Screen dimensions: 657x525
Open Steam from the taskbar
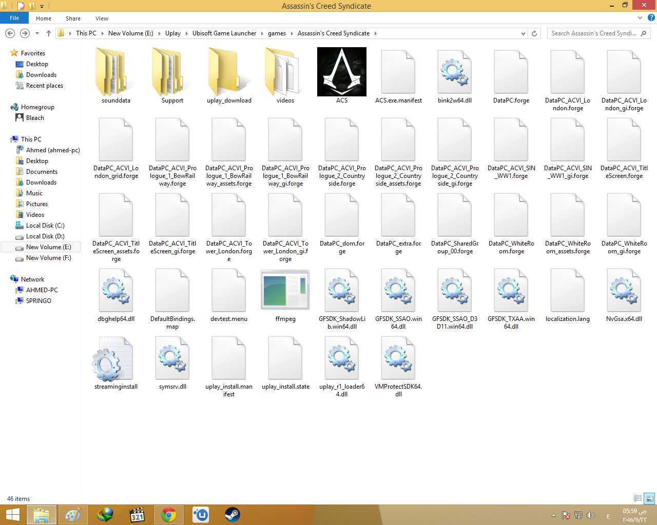pyautogui.click(x=232, y=515)
